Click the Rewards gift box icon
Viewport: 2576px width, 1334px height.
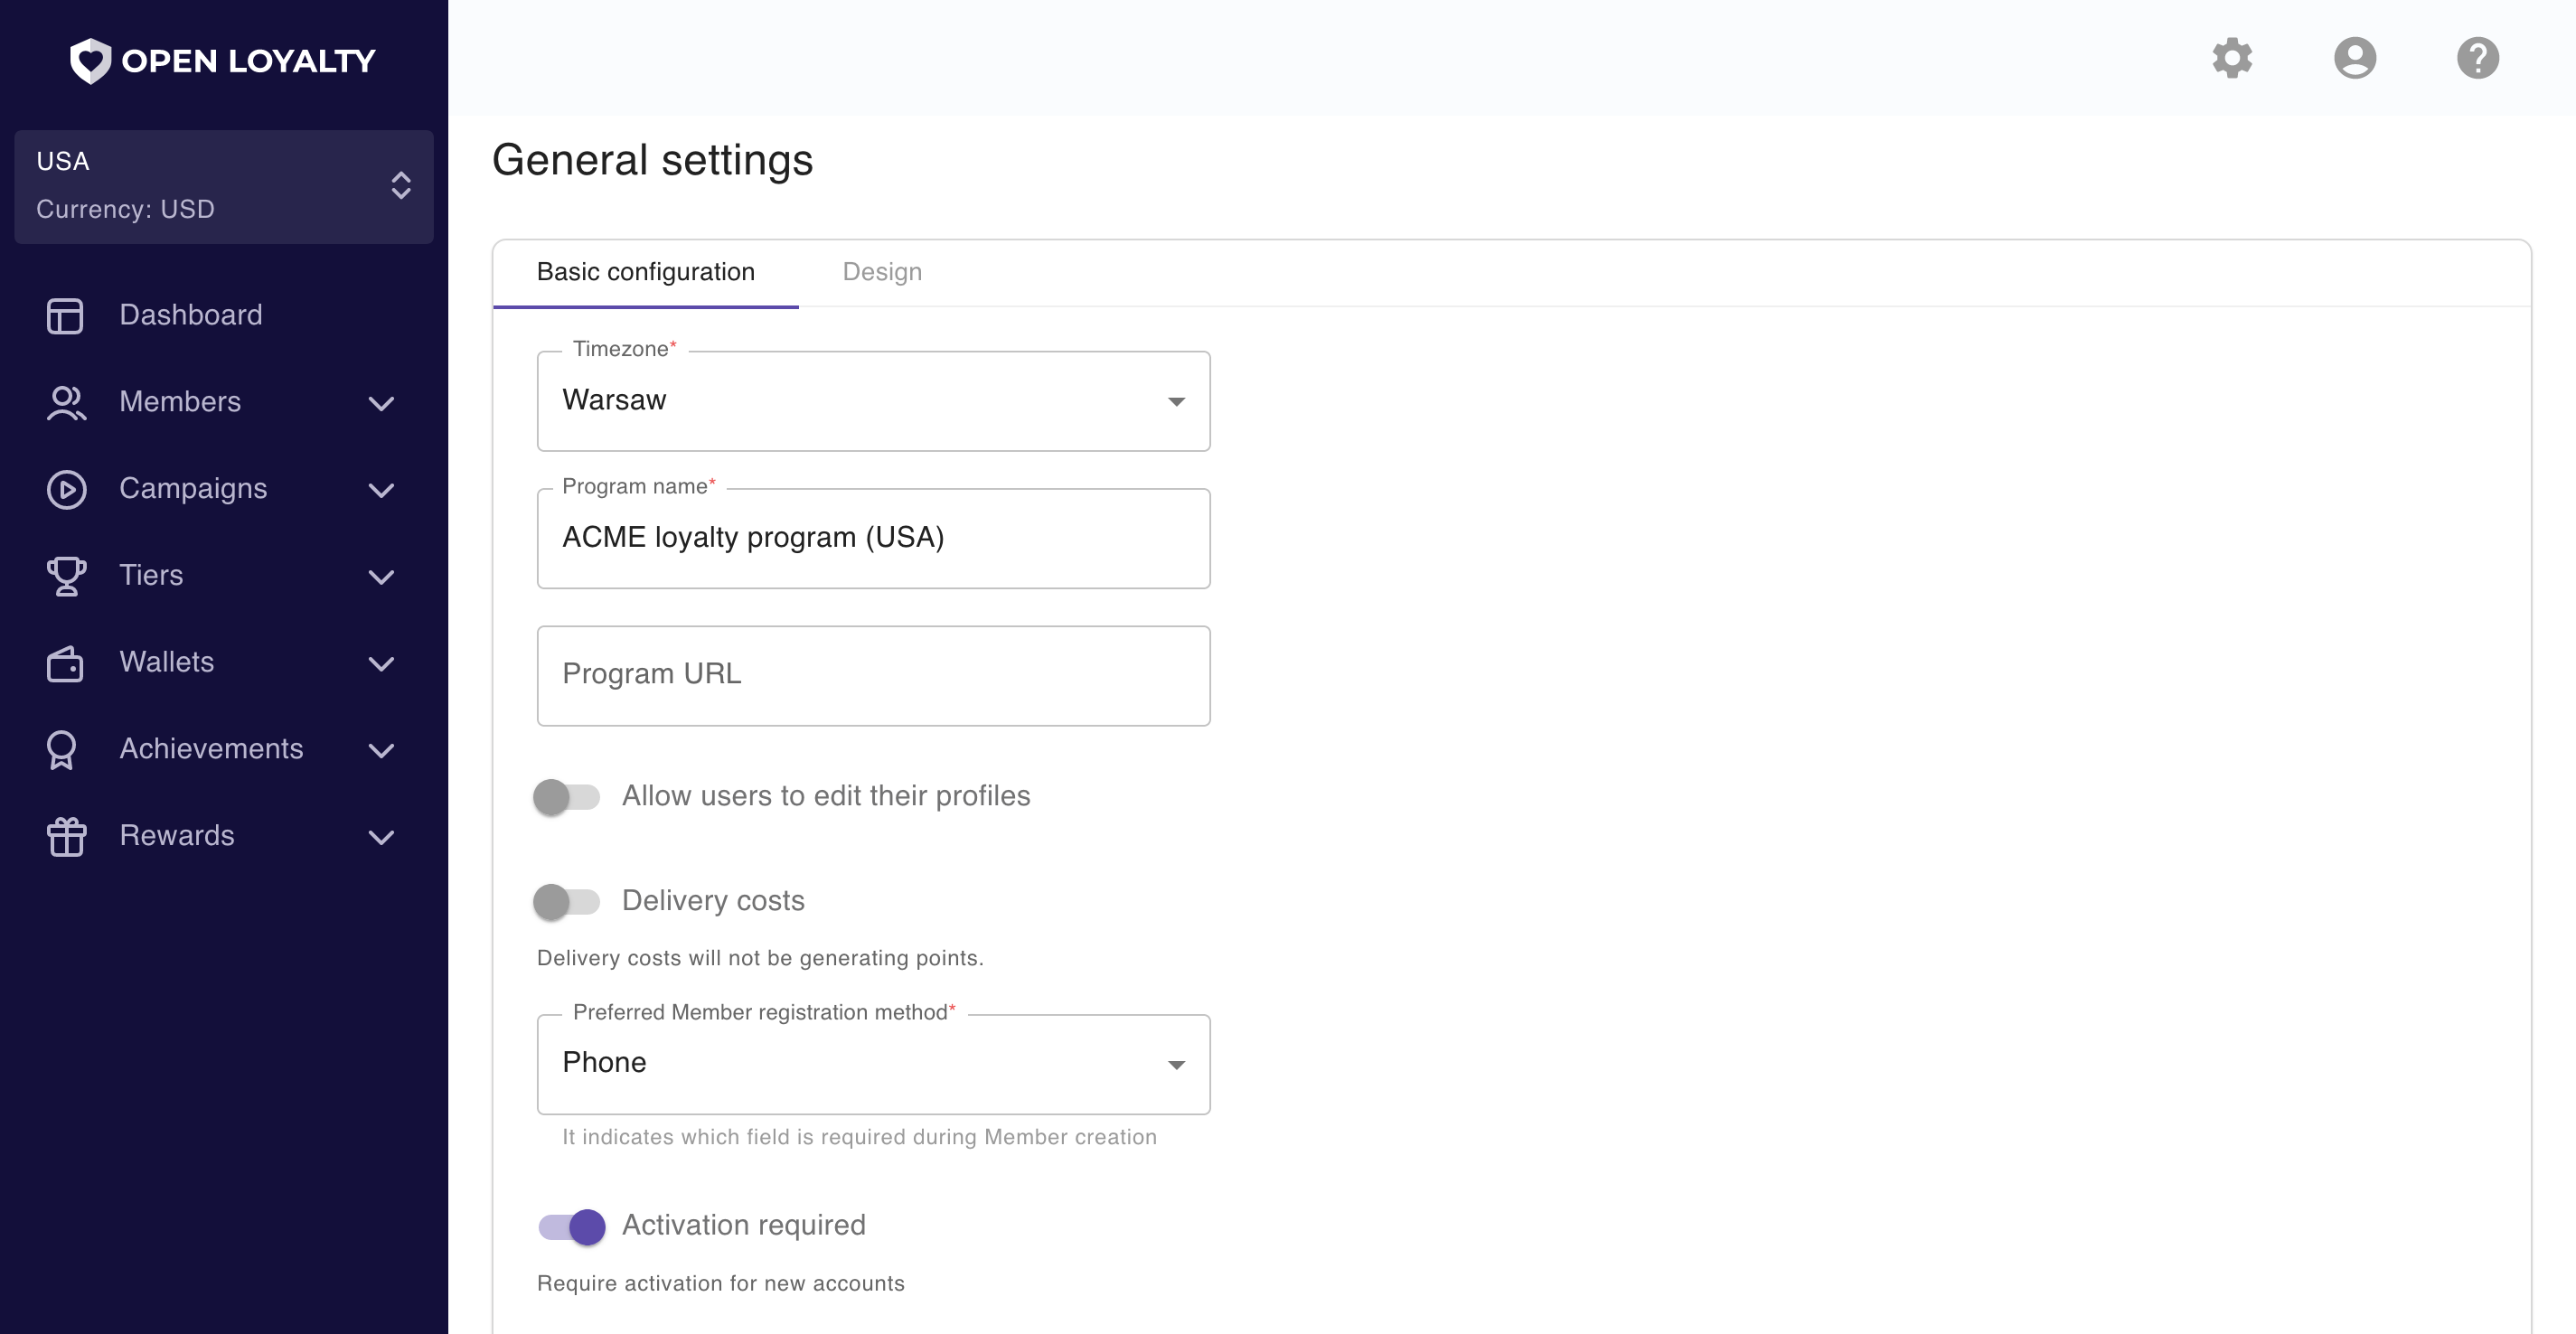66,836
